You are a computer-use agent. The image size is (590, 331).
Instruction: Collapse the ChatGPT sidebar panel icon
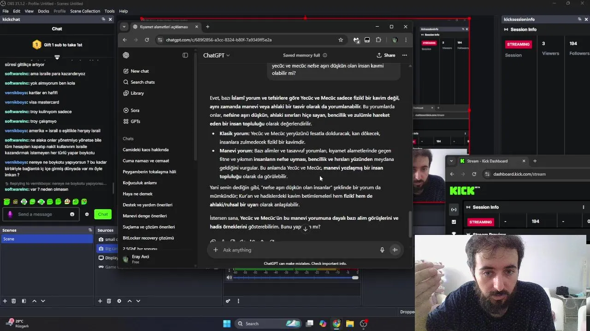[185, 55]
